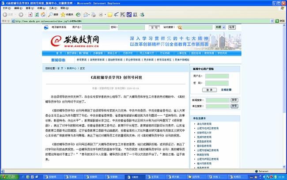Stop loading the page (red X icon)

[30, 15]
